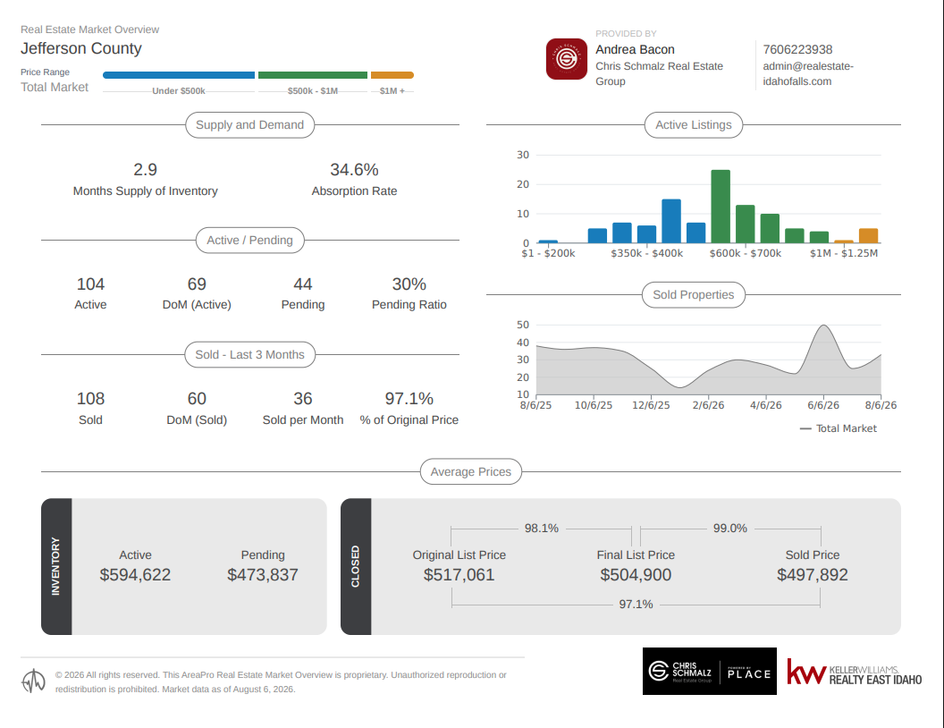Click the 30% Pending Ratio value
944x728 pixels.
[x=409, y=284]
